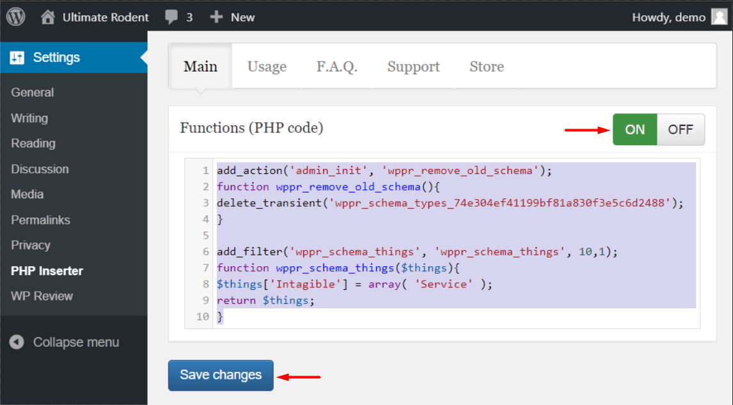This screenshot has width=733, height=405.
Task: Open the Ultimate Rodent site home icon
Action: click(x=48, y=17)
